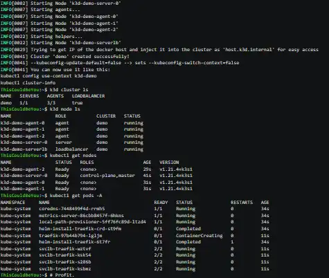Viewport: 329px width, 278px height.
Task: Click the 'kubectl cluster-info' line
Action: point(28,82)
